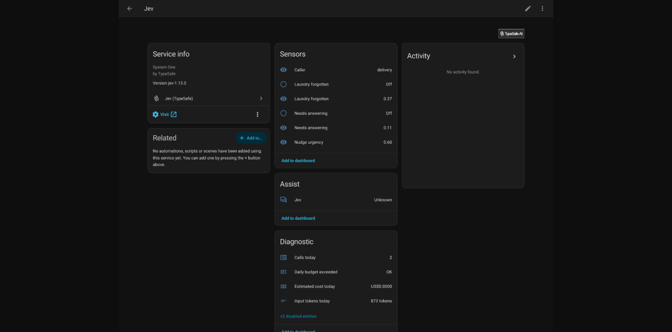The width and height of the screenshot is (672, 332).
Task: Open Activity logbook via chevron
Action: pos(514,56)
